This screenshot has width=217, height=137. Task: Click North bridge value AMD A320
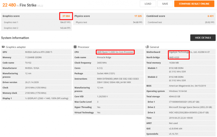point(174,58)
